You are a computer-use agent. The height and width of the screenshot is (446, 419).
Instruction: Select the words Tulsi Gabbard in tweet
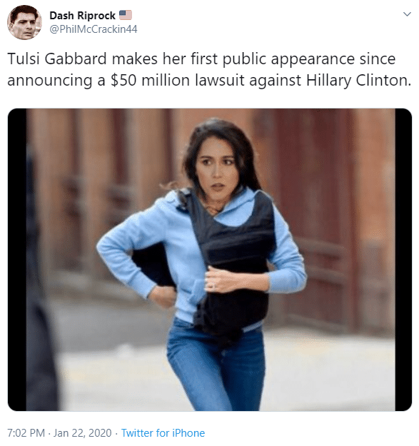point(57,59)
